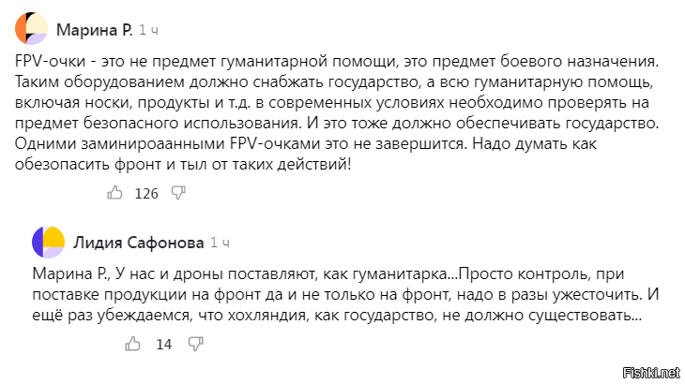Click the reply line starting 'поставке продукции'
The image size is (685, 384).
coord(345,295)
